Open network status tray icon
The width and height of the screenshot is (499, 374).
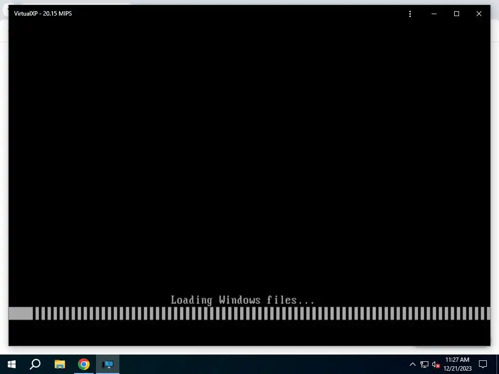click(x=424, y=364)
